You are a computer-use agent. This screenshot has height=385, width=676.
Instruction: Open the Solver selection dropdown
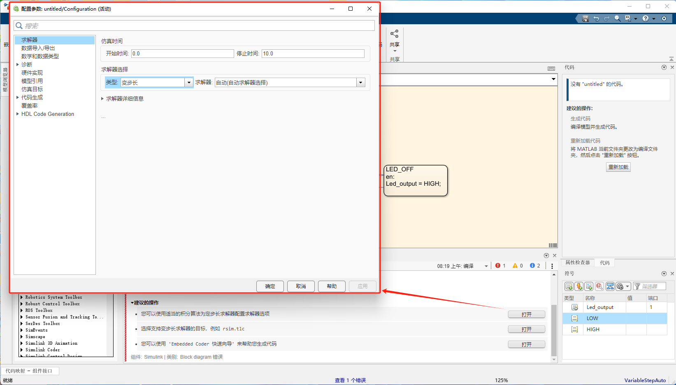click(361, 83)
